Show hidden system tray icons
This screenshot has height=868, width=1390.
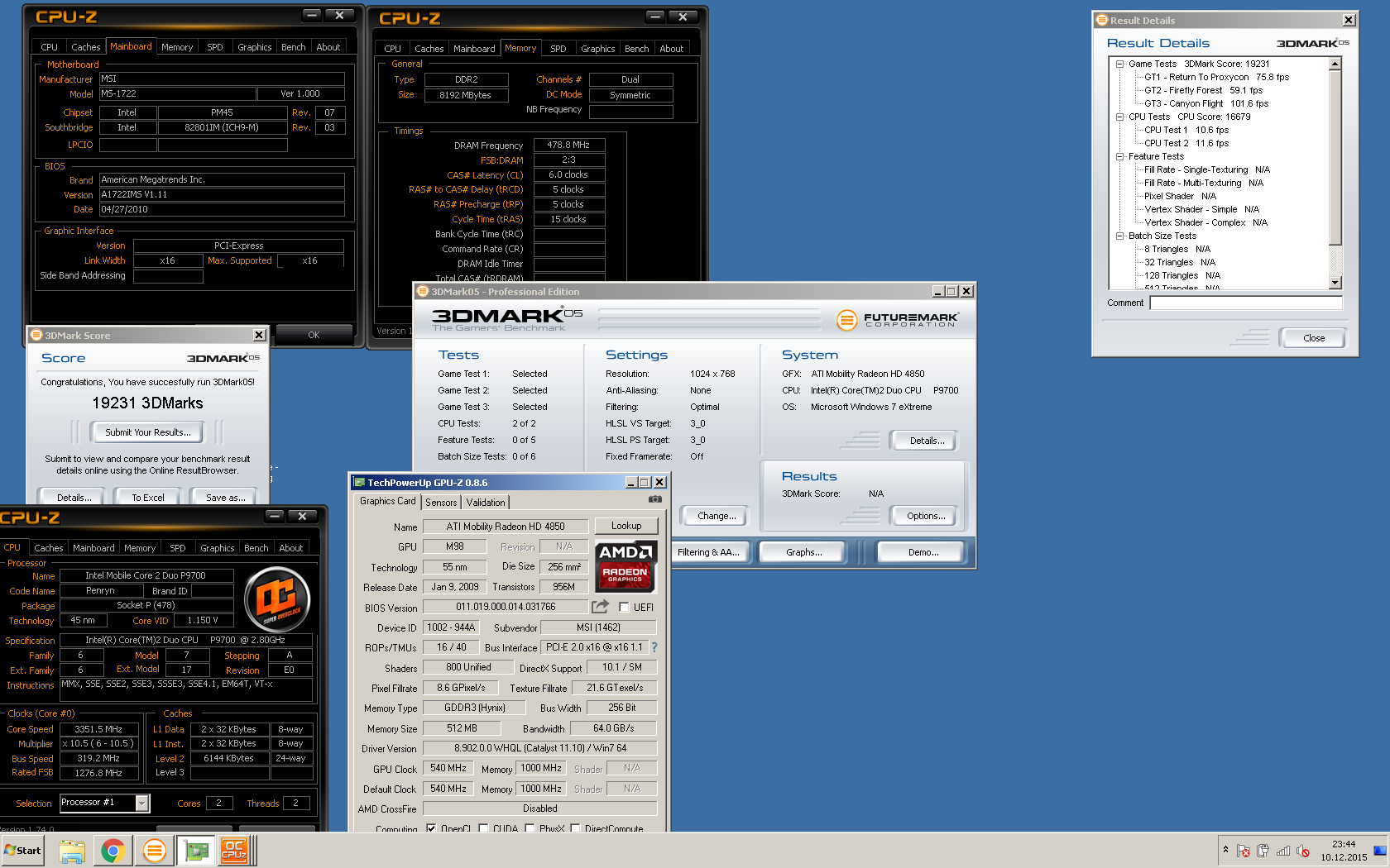(1225, 851)
